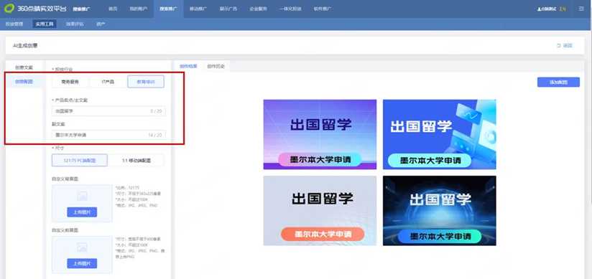The height and width of the screenshot is (279, 592).
Task: Choose IT产品 industry option
Action: tap(108, 82)
